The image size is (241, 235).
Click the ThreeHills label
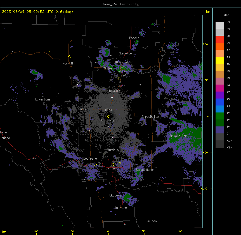pyautogui.click(x=150, y=117)
